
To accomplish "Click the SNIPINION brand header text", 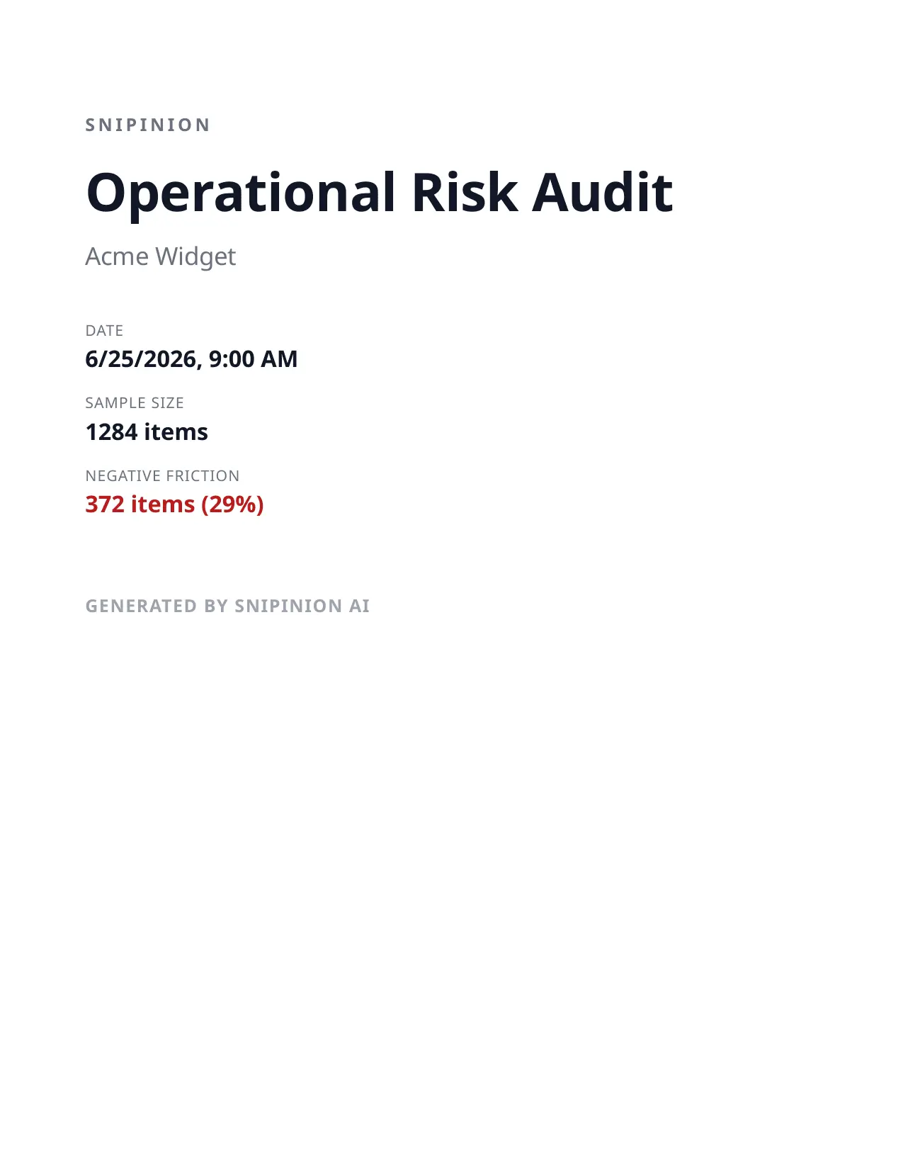I will click(147, 125).
